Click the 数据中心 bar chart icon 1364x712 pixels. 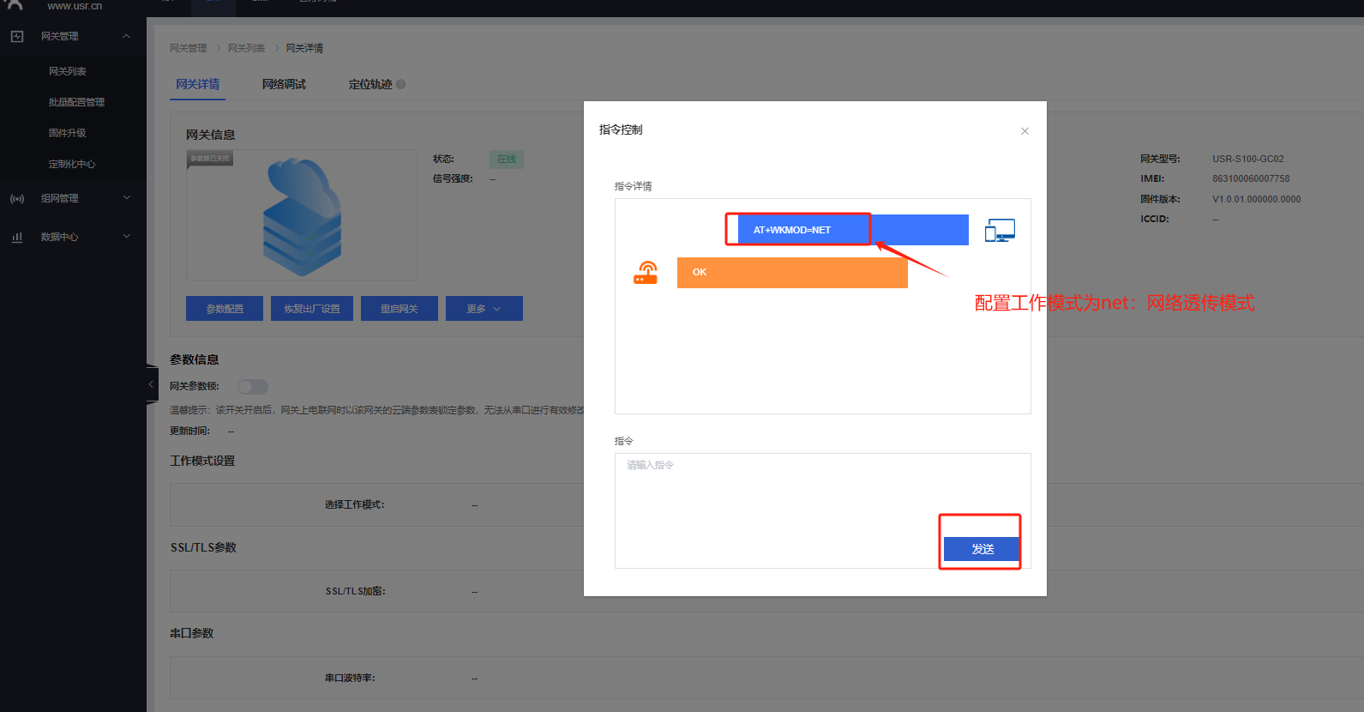(17, 237)
